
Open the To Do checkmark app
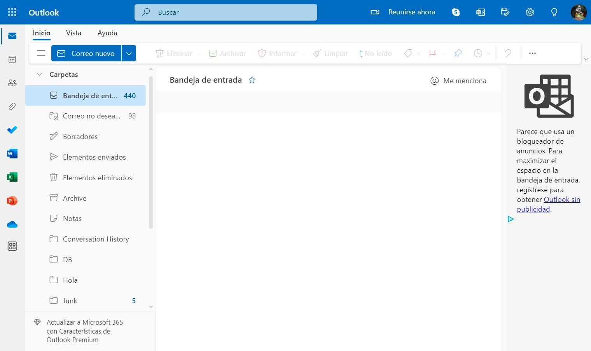[12, 130]
